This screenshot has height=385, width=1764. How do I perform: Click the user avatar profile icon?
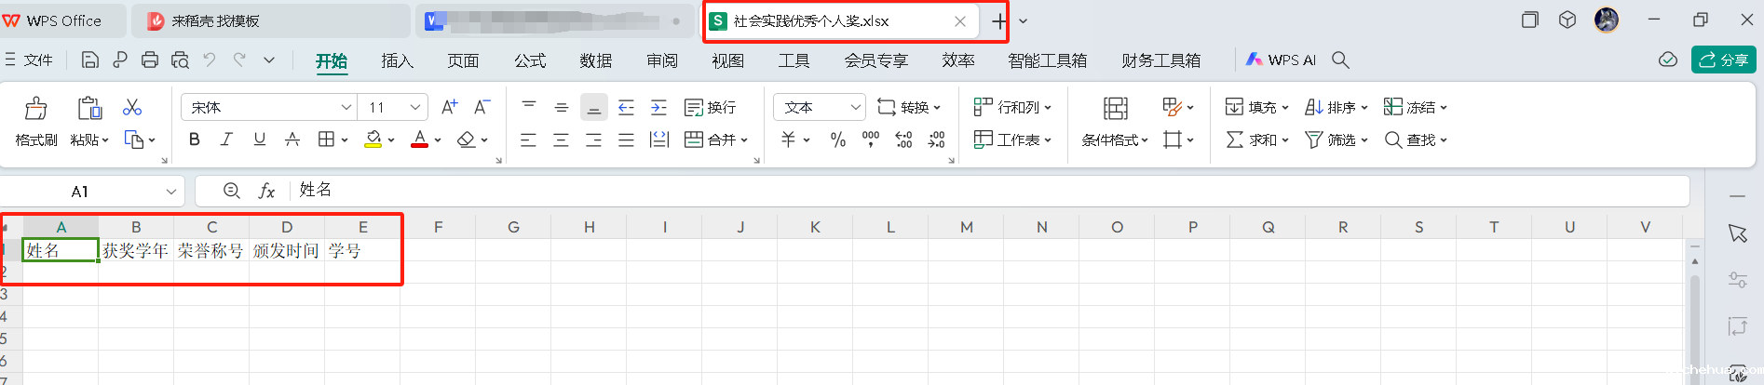[1607, 20]
